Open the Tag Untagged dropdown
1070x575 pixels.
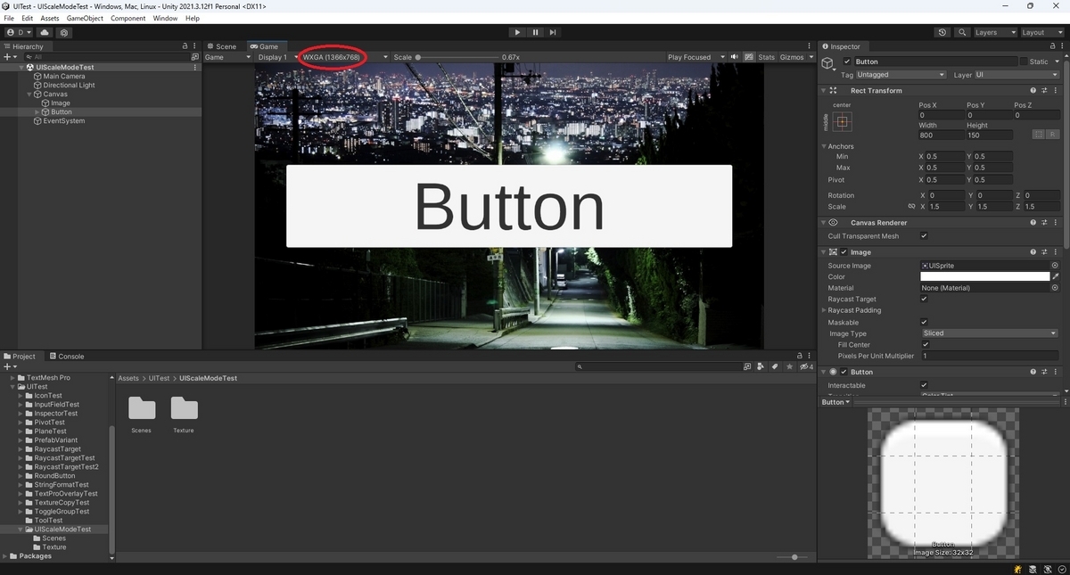coord(901,75)
